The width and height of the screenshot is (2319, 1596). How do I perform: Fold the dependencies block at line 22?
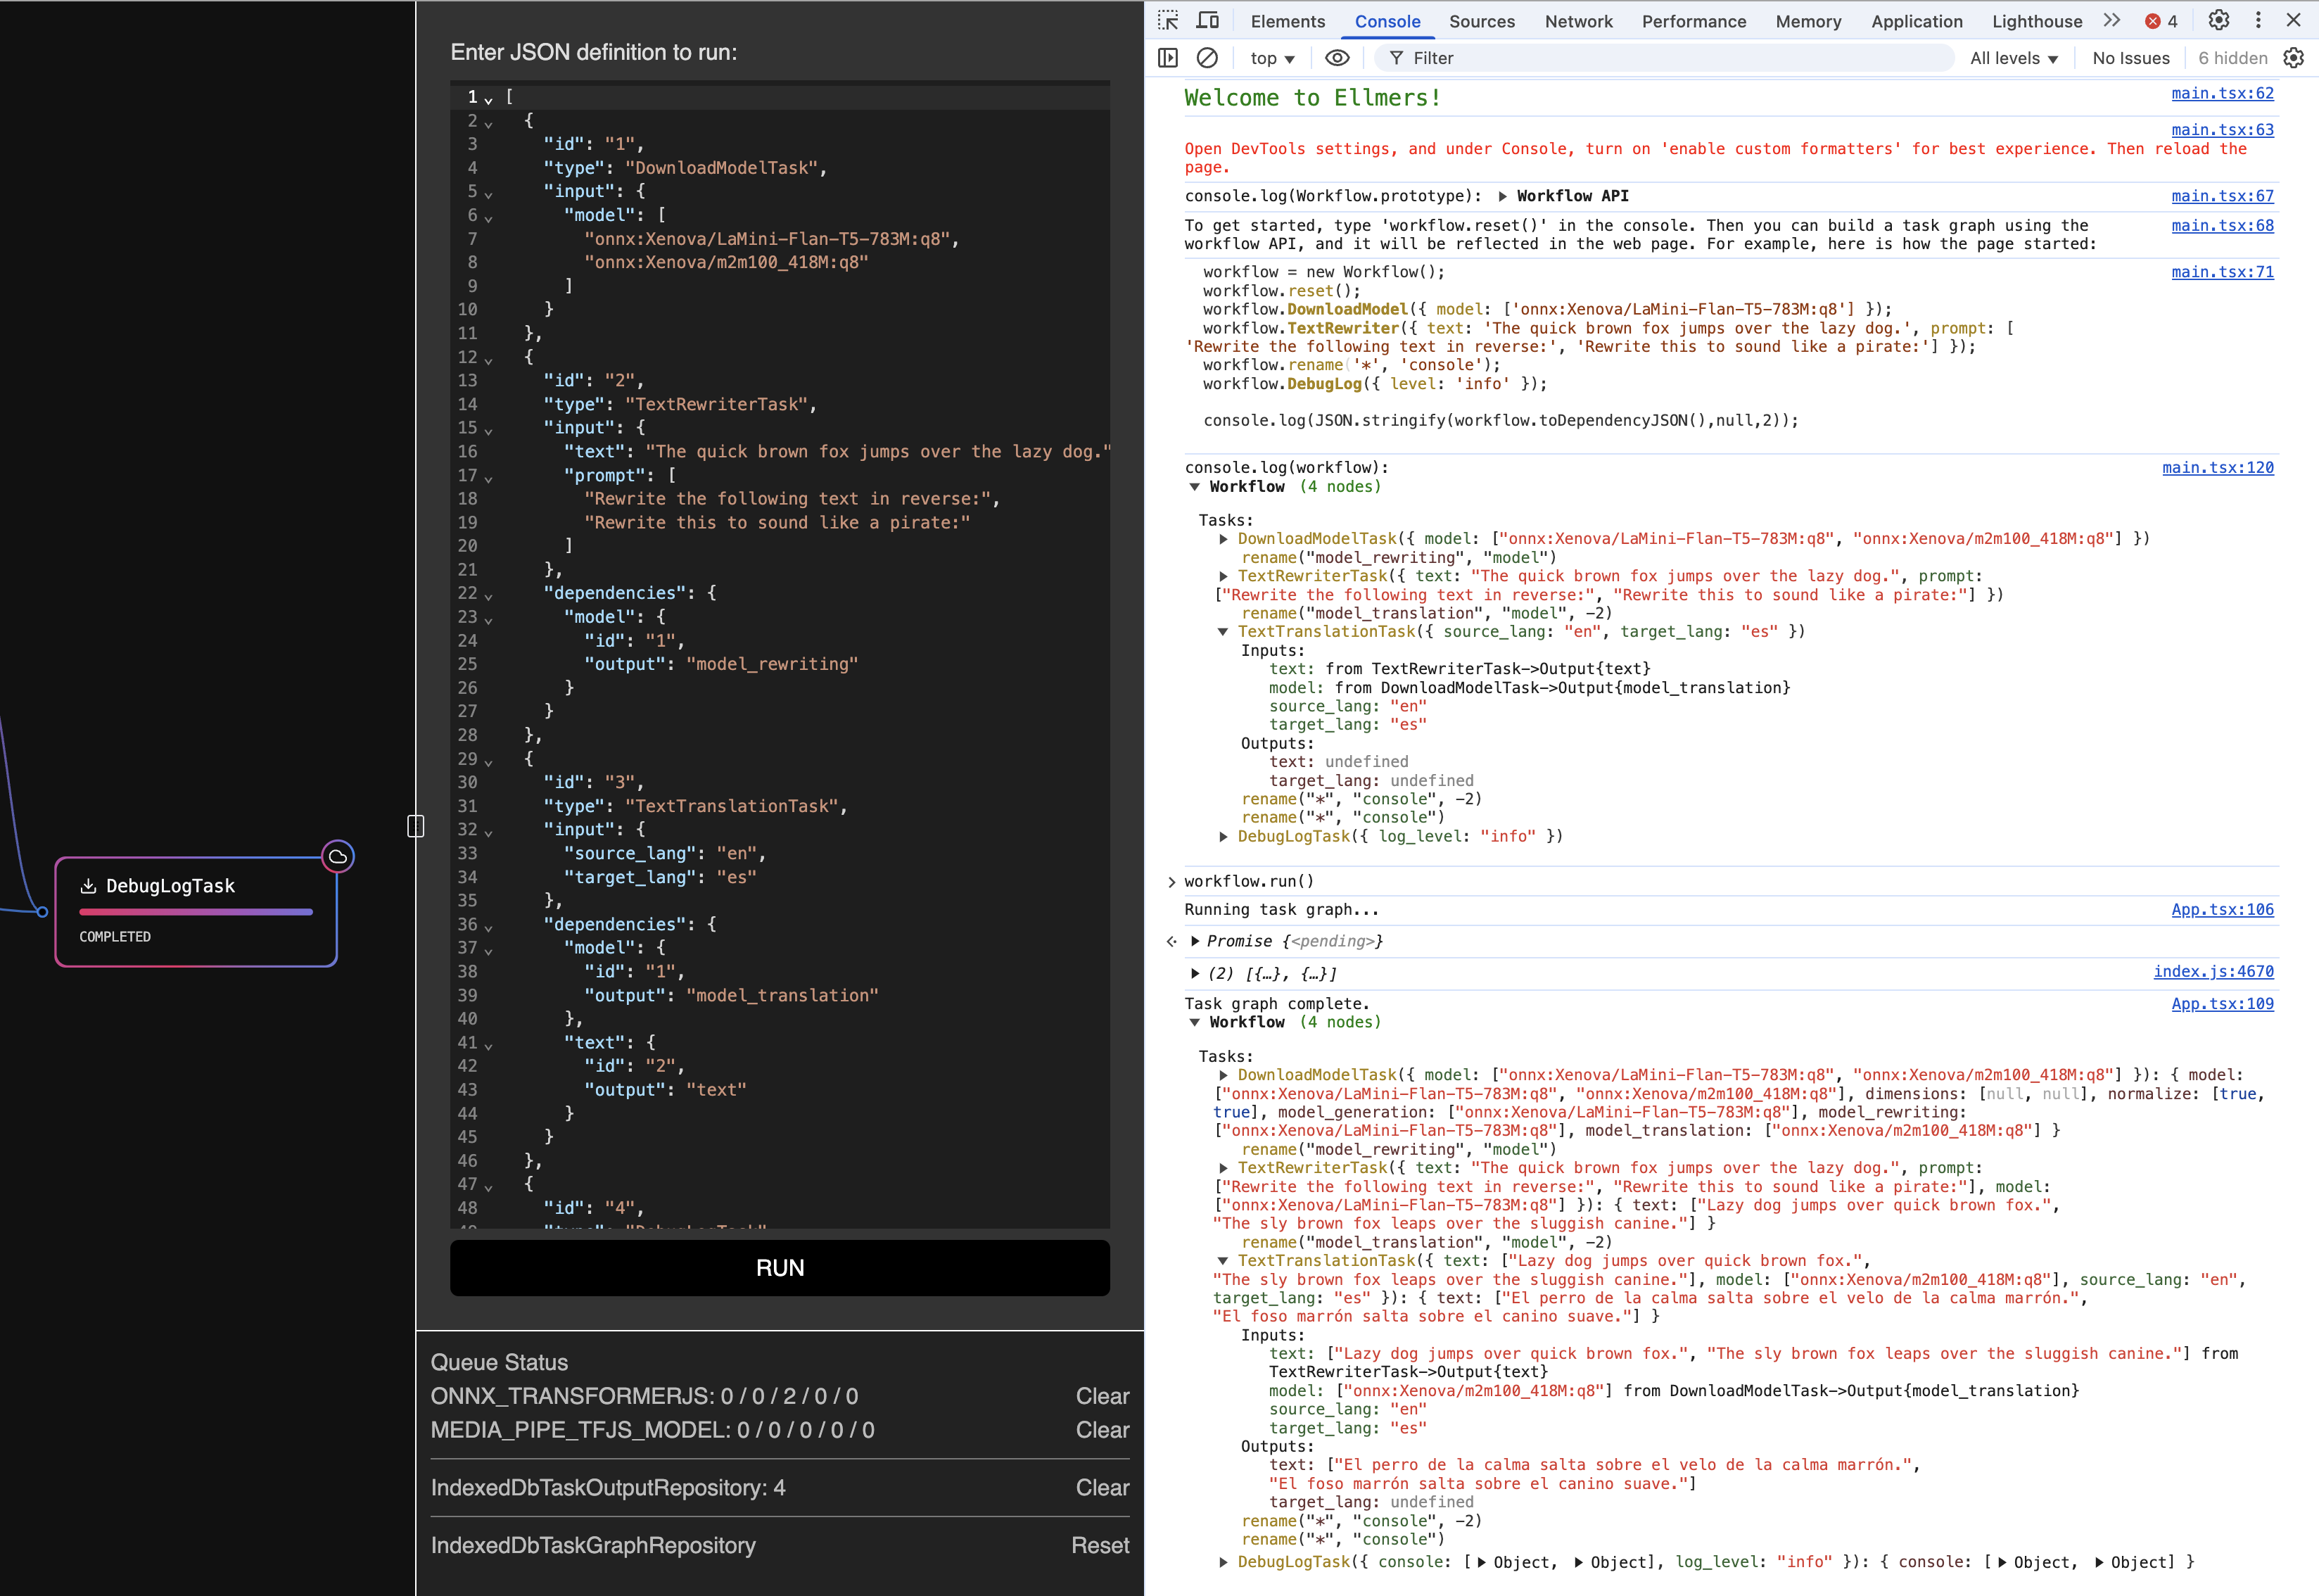(x=489, y=595)
